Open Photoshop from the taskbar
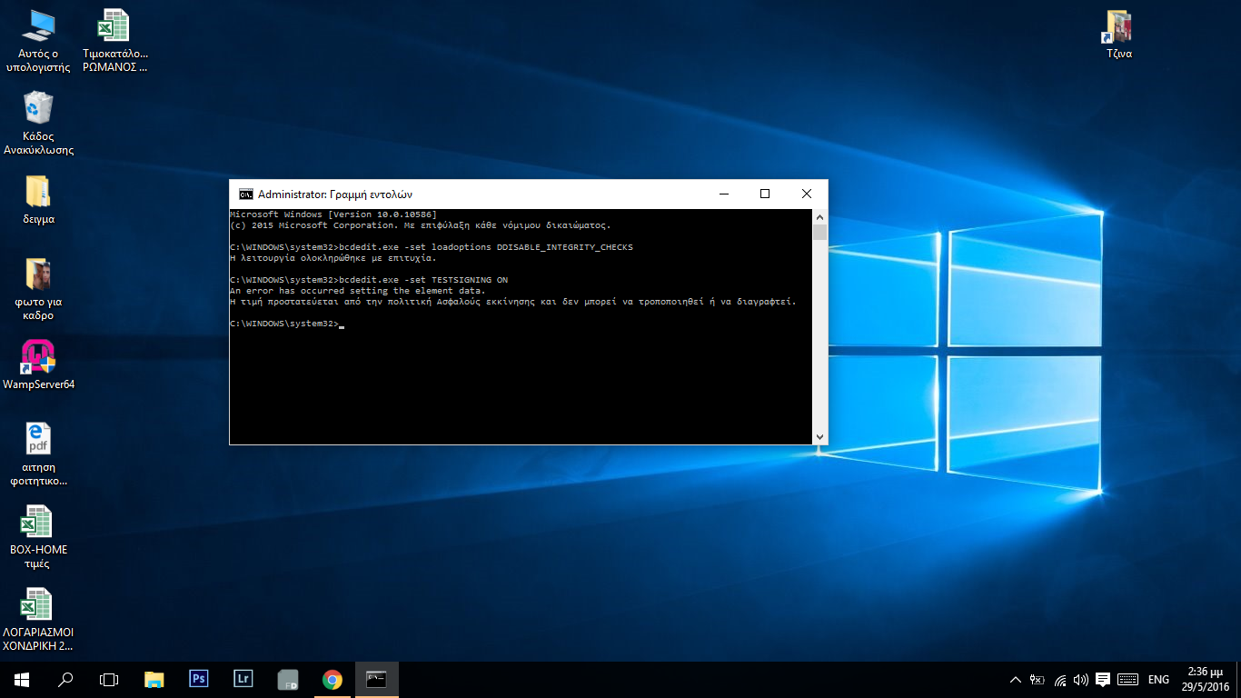 (x=198, y=679)
